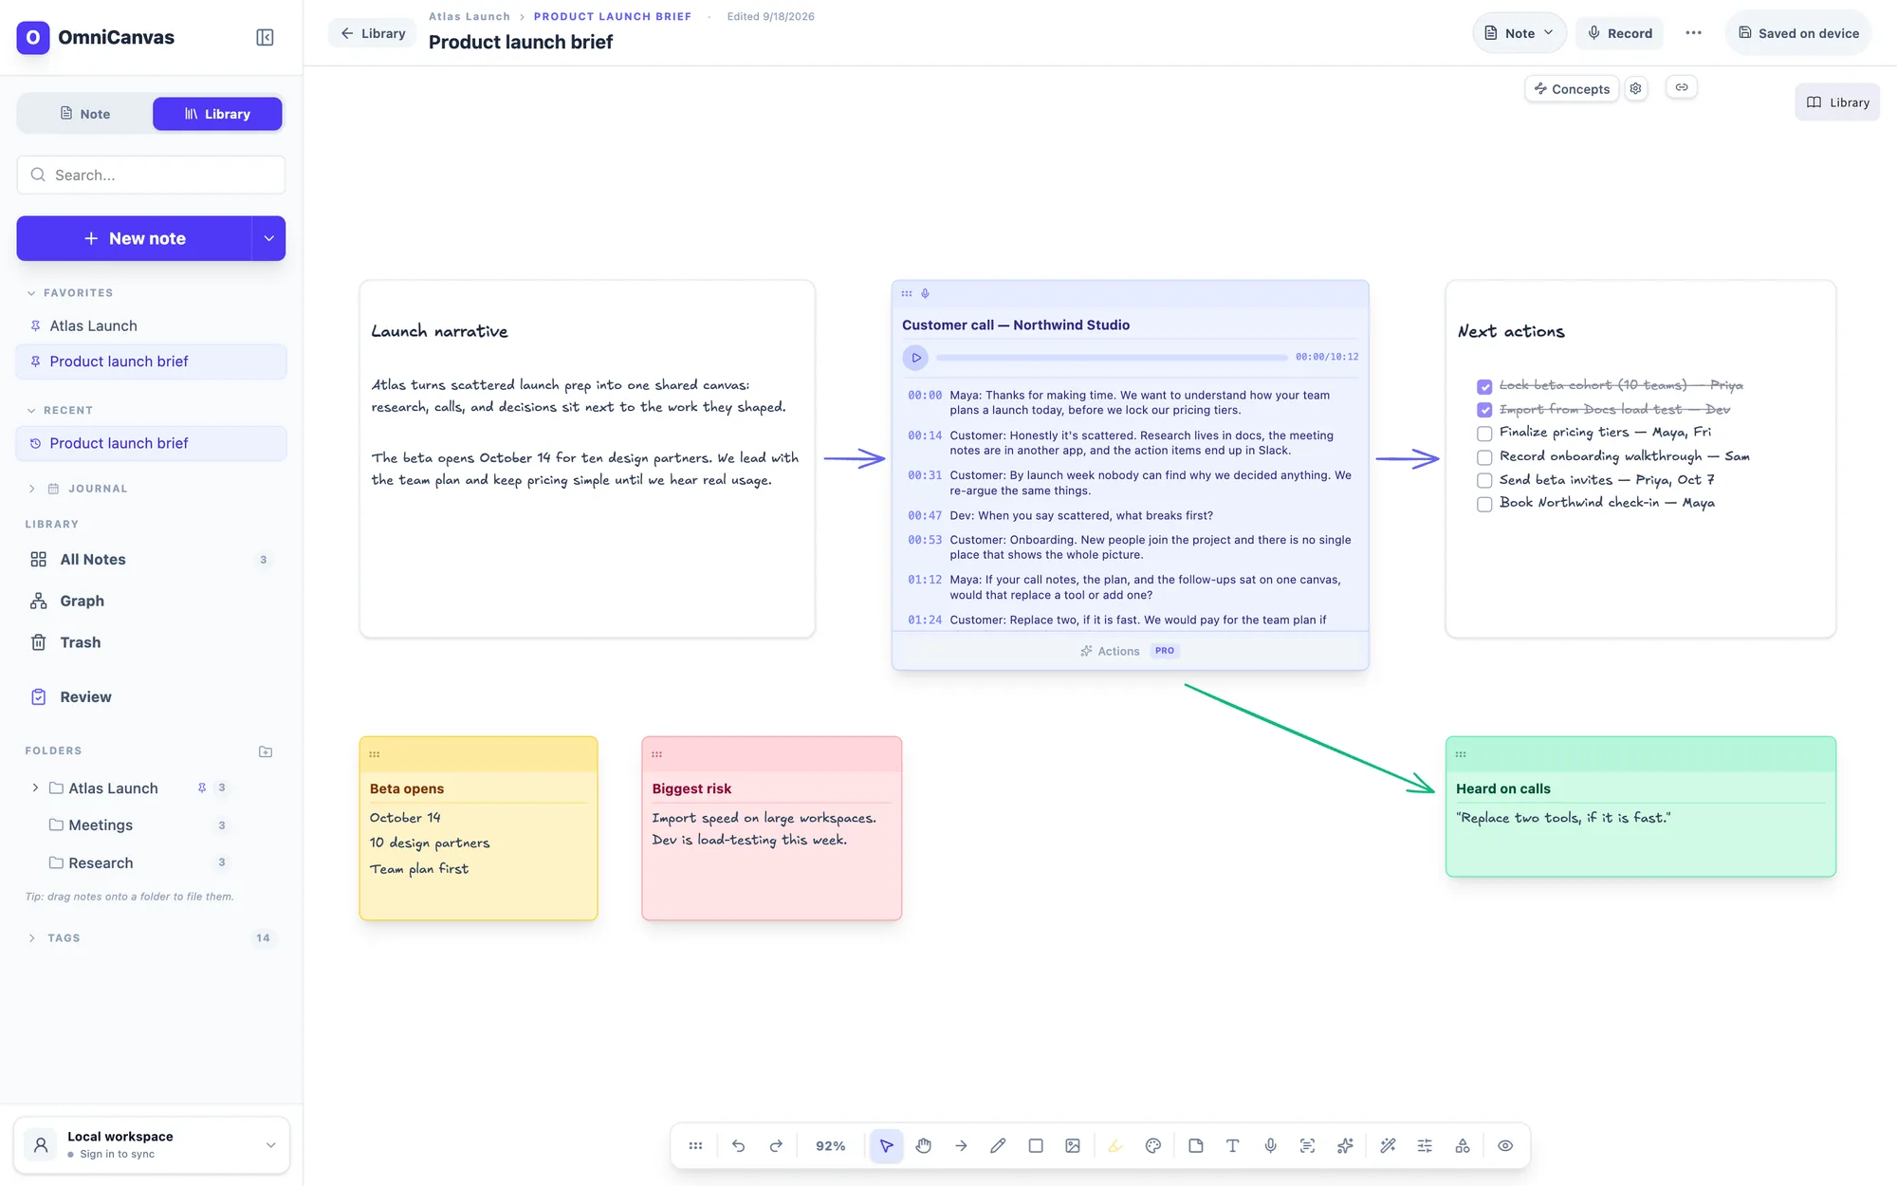1897x1186 pixels.
Task: Pick the arrow connector tool
Action: coord(961,1146)
